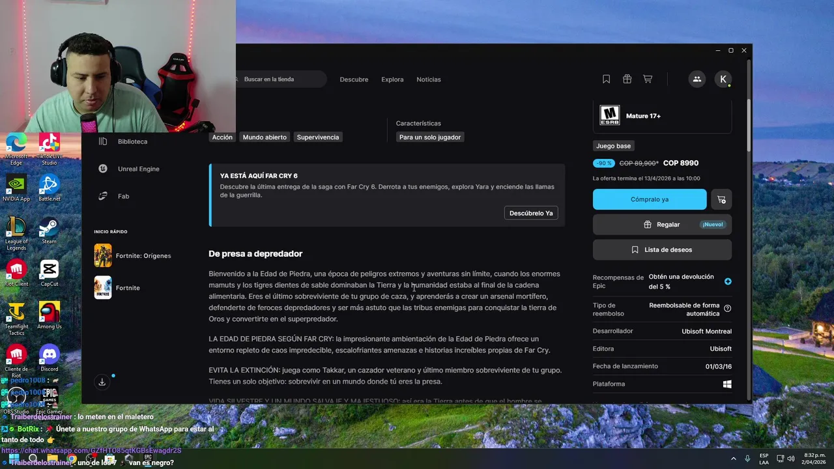Open OBS Studio desktop shortcut
The image size is (834, 469).
click(x=16, y=401)
